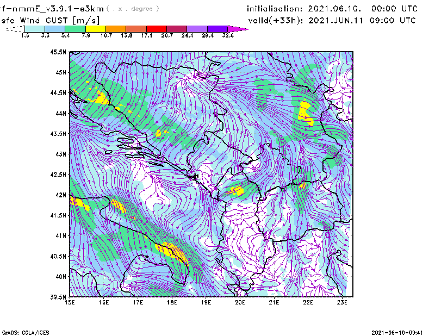
Task: Click the crimson 20.7–24.4 legend swatch
Action: 177,29
